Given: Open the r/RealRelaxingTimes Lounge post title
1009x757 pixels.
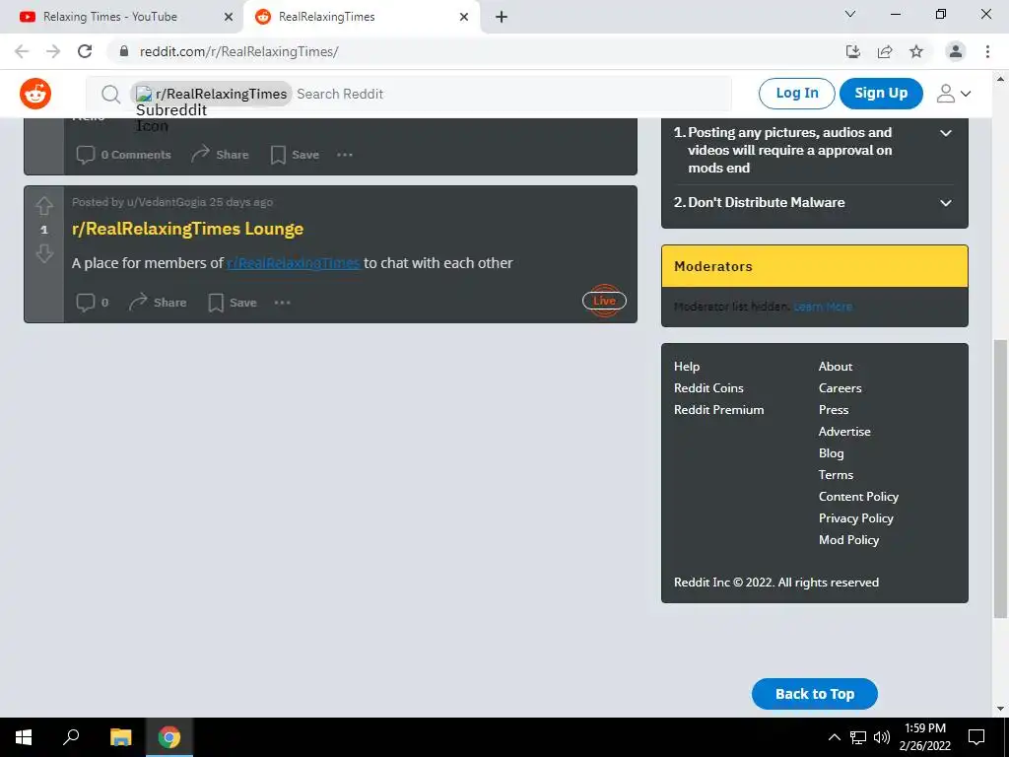Looking at the screenshot, I should pos(187,229).
